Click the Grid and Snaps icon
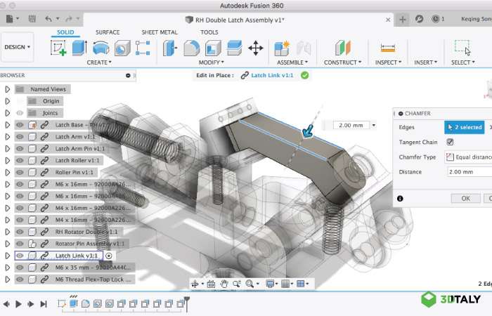Screen dimensions: 492x316 coord(285,284)
